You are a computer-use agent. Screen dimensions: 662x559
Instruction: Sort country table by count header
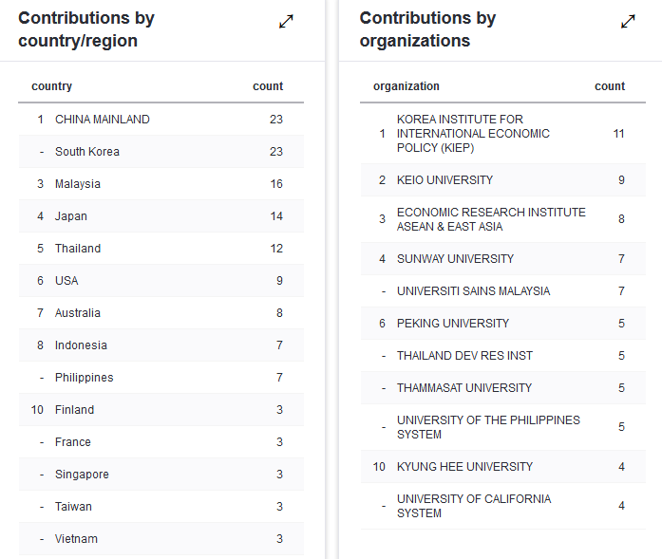click(268, 86)
